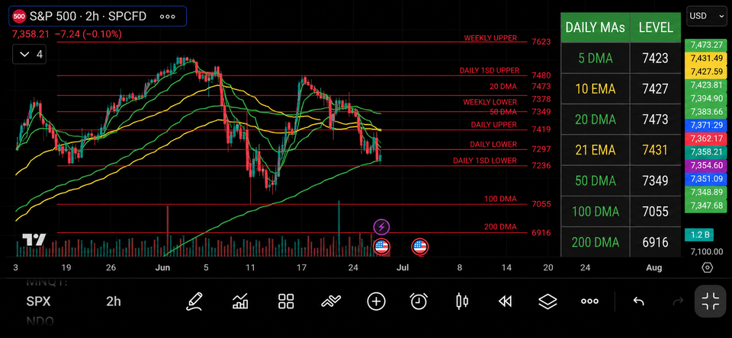Select the WEEKLY UPPER line label
The width and height of the screenshot is (732, 338).
click(x=490, y=38)
